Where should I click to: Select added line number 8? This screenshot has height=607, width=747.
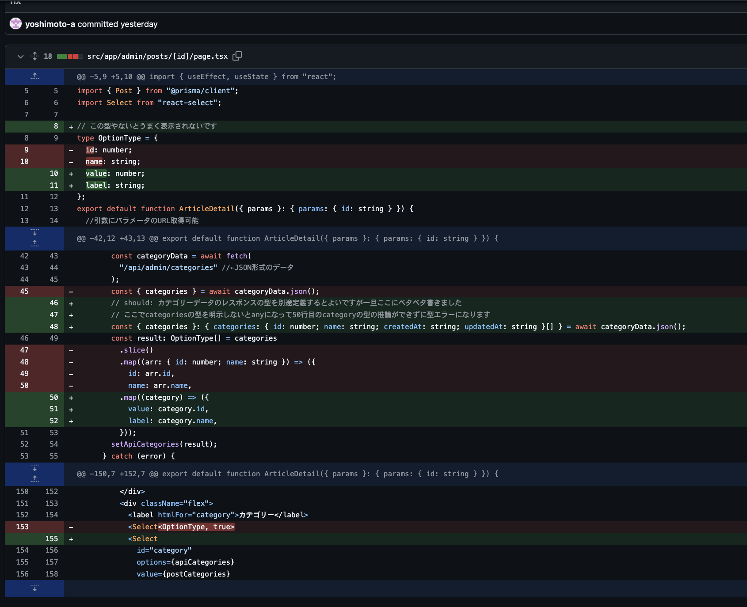[x=56, y=126]
